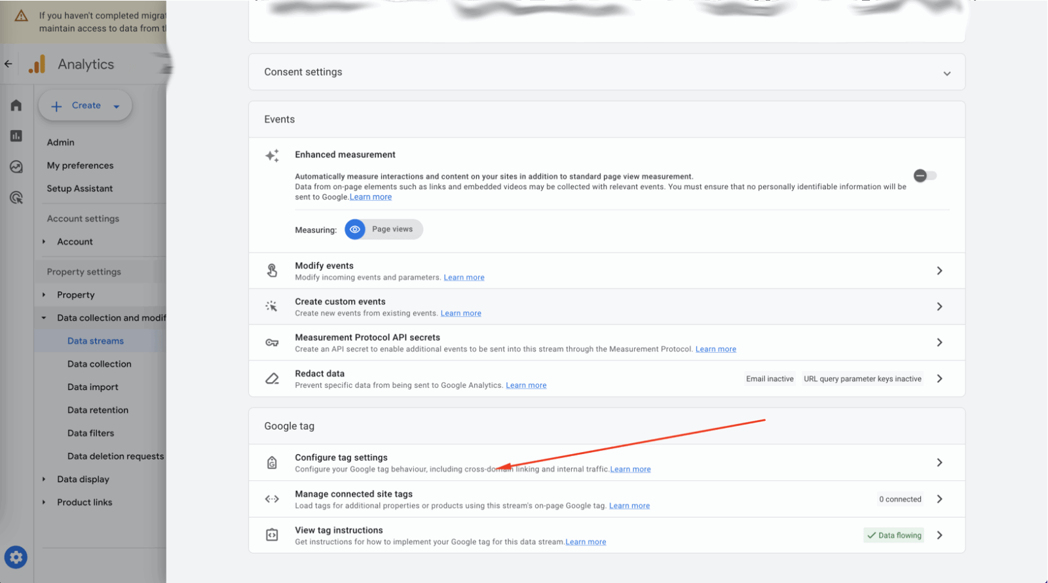Expand the Data display group
The width and height of the screenshot is (1048, 583).
(44, 480)
